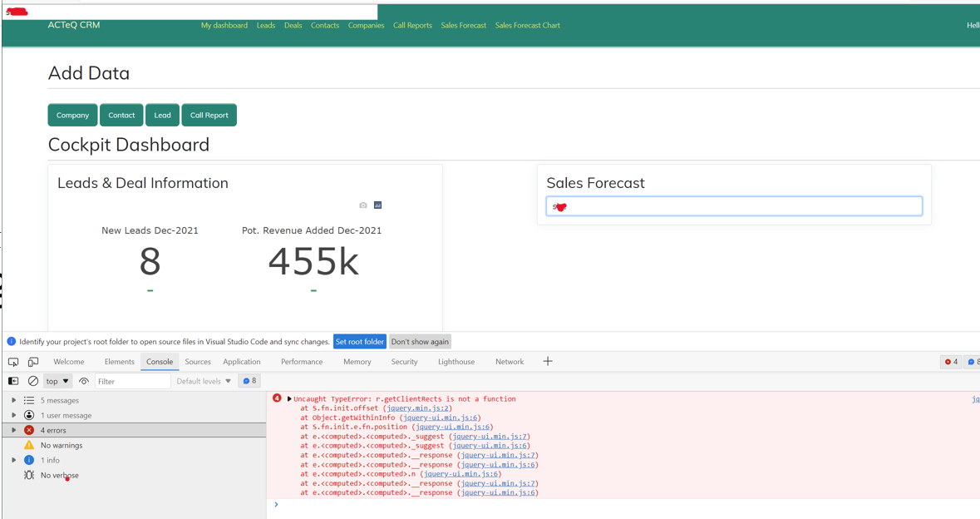
Task: Open more tools with the plus icon
Action: point(548,362)
